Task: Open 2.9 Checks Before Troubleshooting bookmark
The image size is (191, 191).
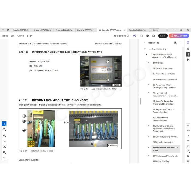Action: [160, 119]
